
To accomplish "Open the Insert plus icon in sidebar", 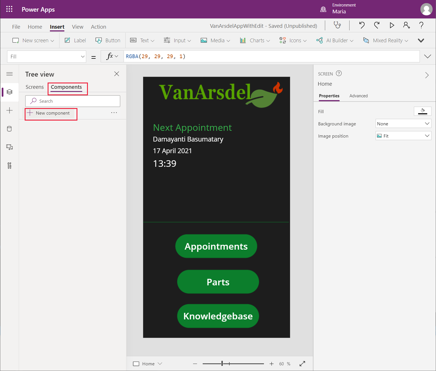I will click(x=9, y=110).
